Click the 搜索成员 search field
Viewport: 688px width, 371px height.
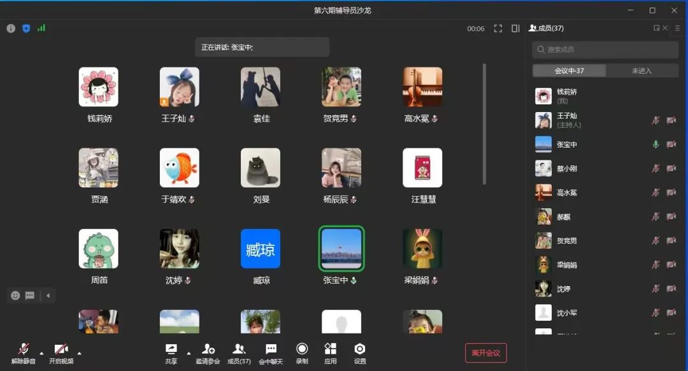pyautogui.click(x=605, y=50)
